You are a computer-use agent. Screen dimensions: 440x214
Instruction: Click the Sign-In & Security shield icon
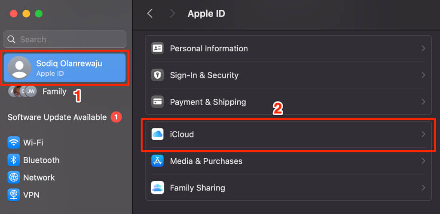click(x=157, y=75)
